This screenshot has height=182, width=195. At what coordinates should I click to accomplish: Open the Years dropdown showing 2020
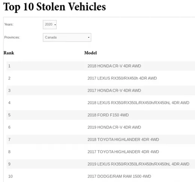(x=50, y=25)
